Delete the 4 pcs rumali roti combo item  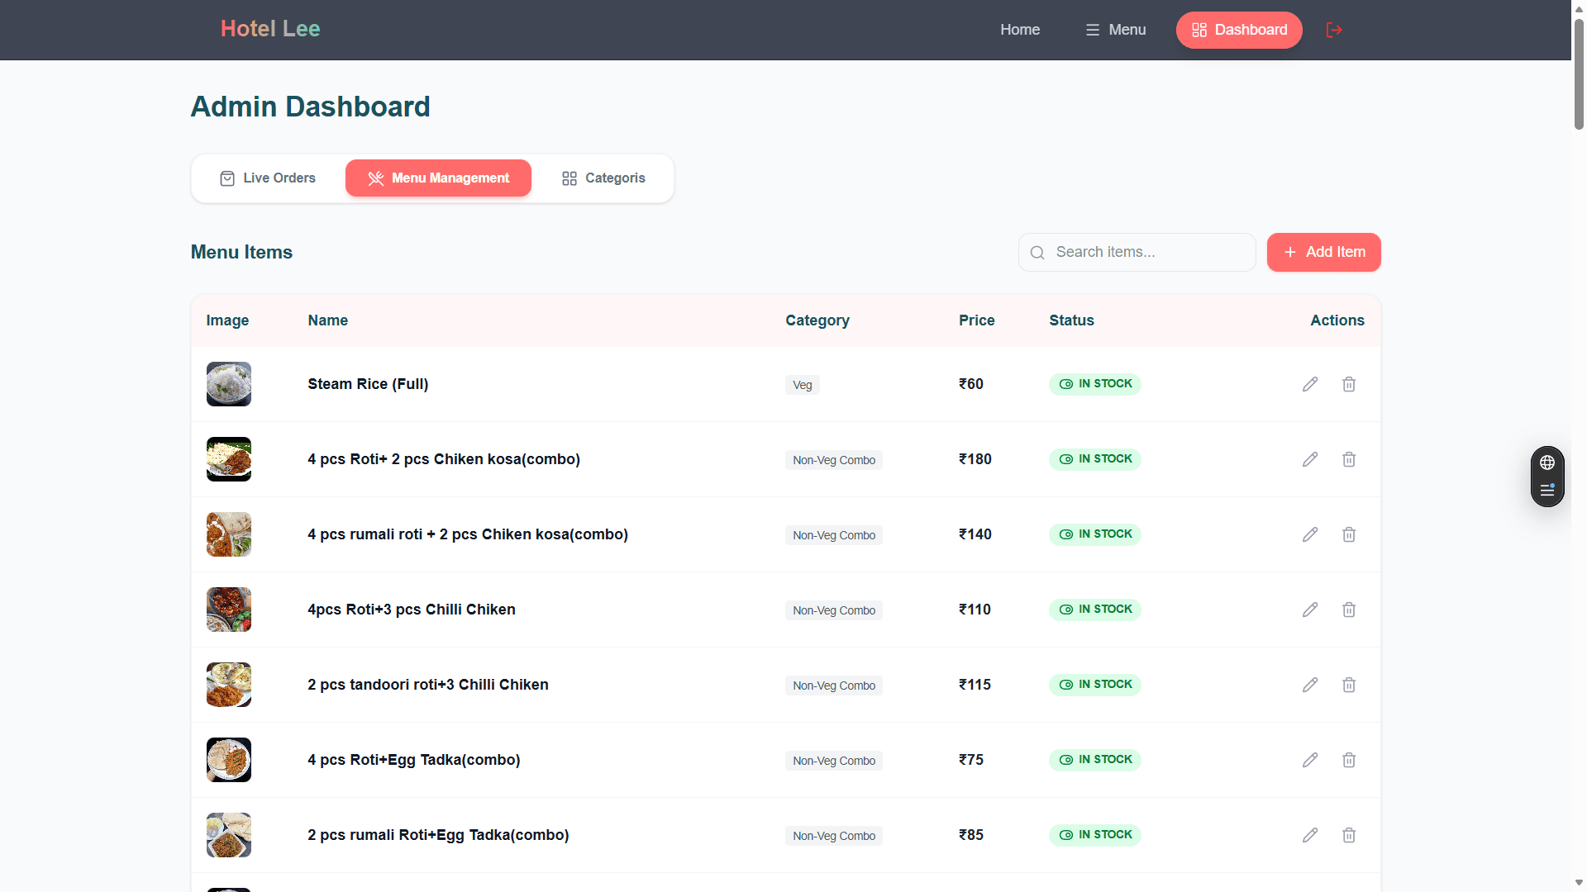click(1349, 534)
